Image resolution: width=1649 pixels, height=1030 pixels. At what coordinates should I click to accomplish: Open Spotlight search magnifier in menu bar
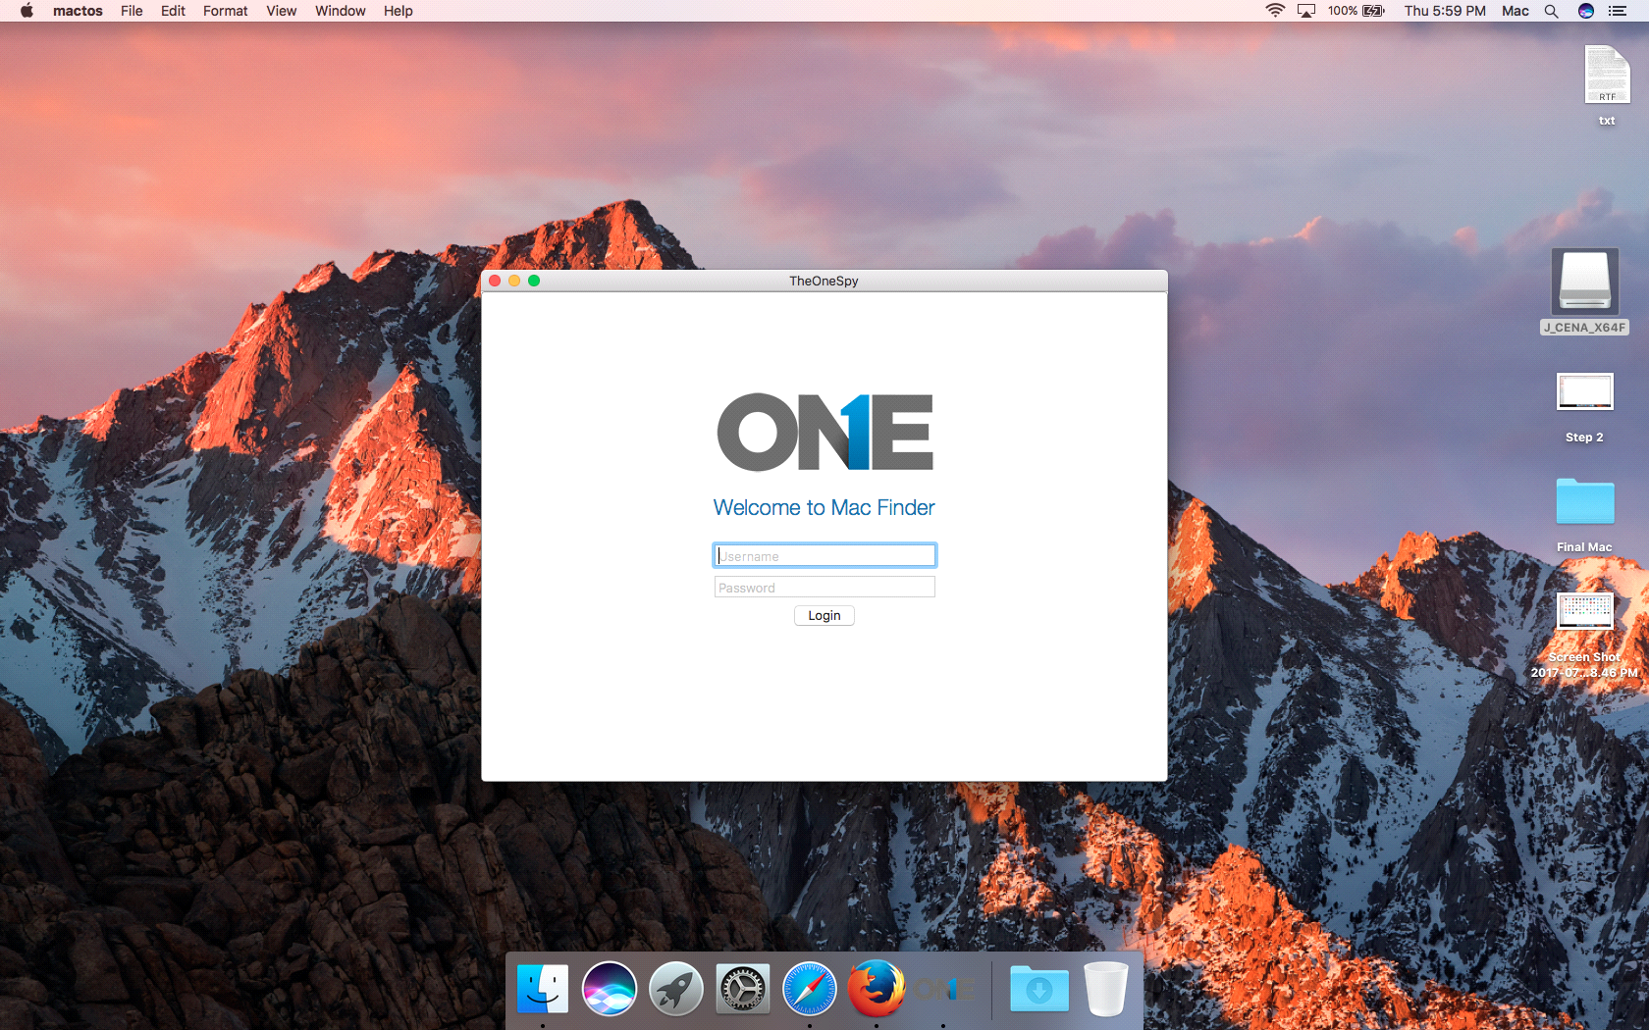tap(1551, 11)
